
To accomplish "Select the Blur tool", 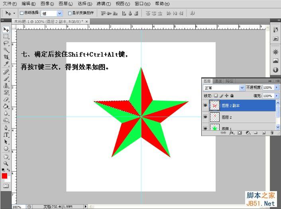I will 6,113.
